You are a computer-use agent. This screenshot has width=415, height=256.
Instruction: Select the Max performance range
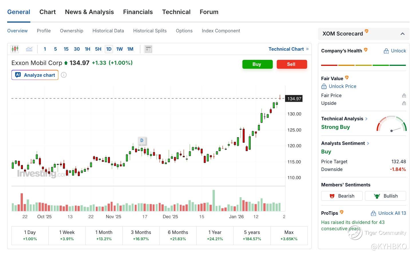click(x=289, y=235)
